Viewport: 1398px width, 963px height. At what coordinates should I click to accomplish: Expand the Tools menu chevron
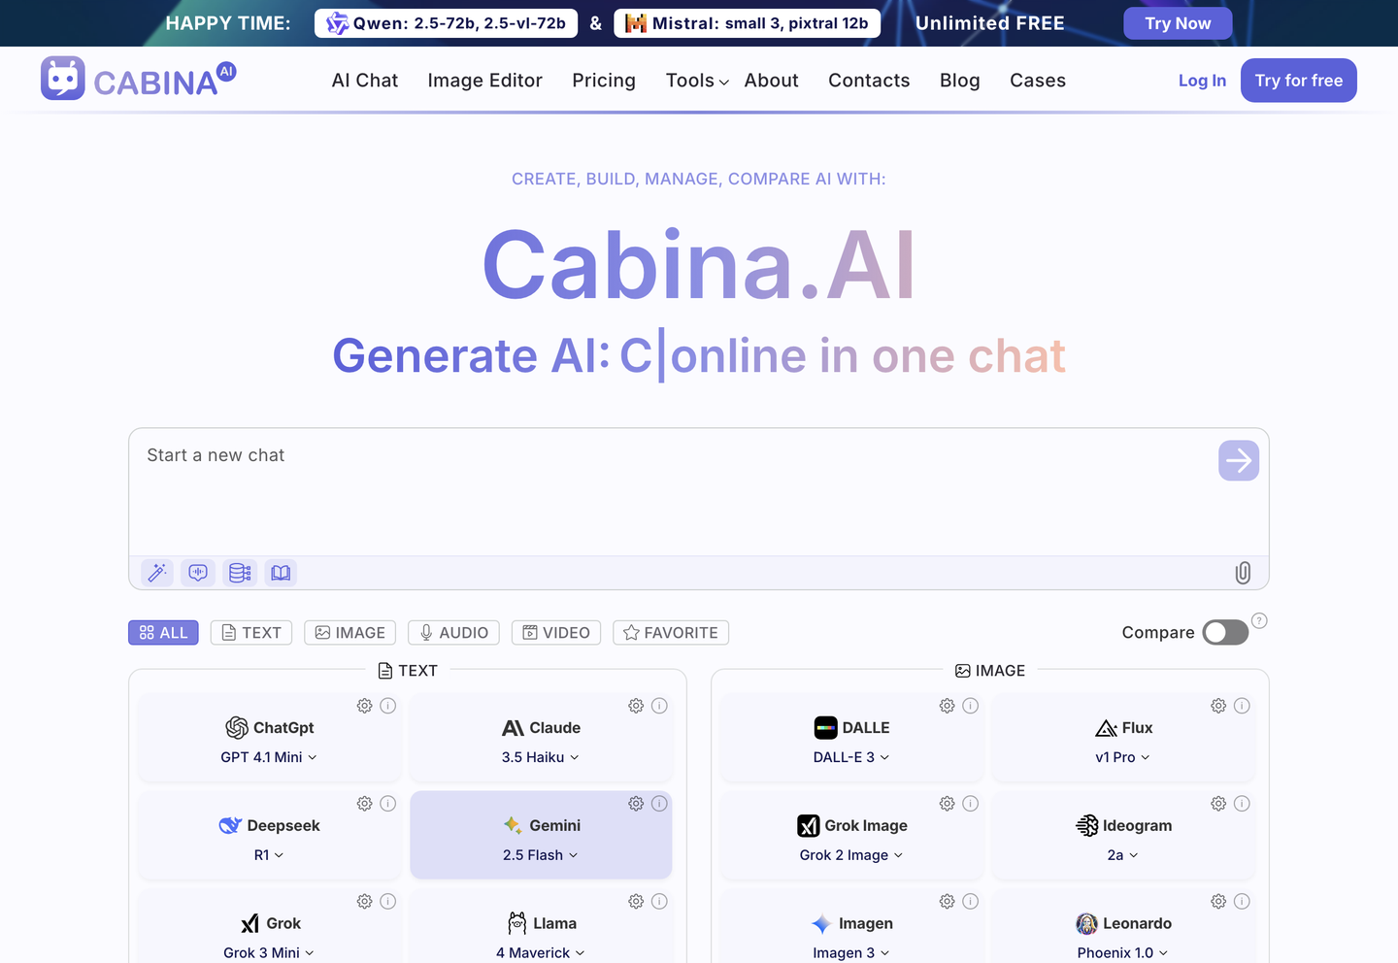click(723, 82)
